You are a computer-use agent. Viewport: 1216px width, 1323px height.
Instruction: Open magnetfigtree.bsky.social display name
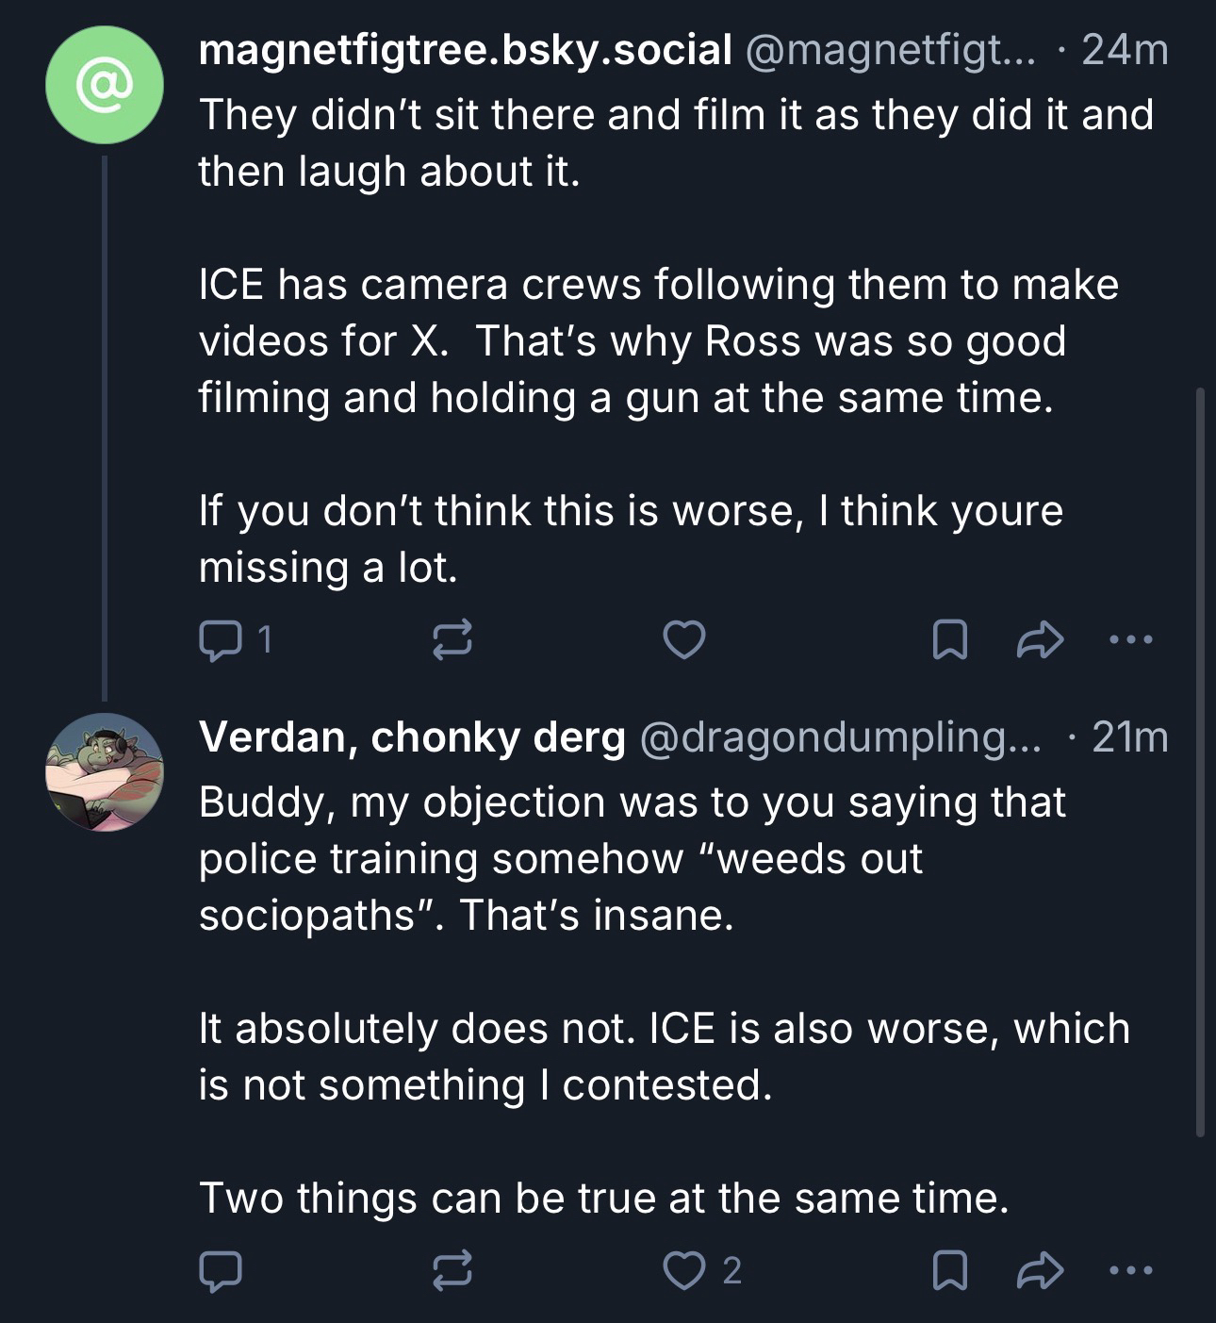[465, 50]
